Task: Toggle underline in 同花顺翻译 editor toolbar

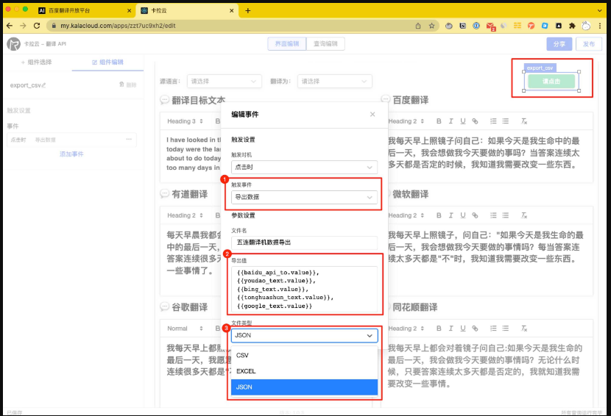Action: (463, 329)
